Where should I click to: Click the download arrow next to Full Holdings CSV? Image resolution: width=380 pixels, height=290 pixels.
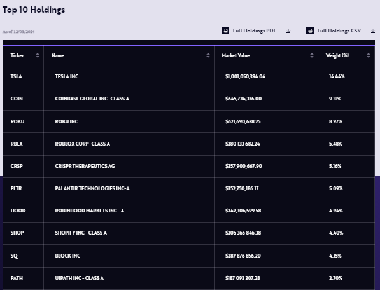coord(373,31)
